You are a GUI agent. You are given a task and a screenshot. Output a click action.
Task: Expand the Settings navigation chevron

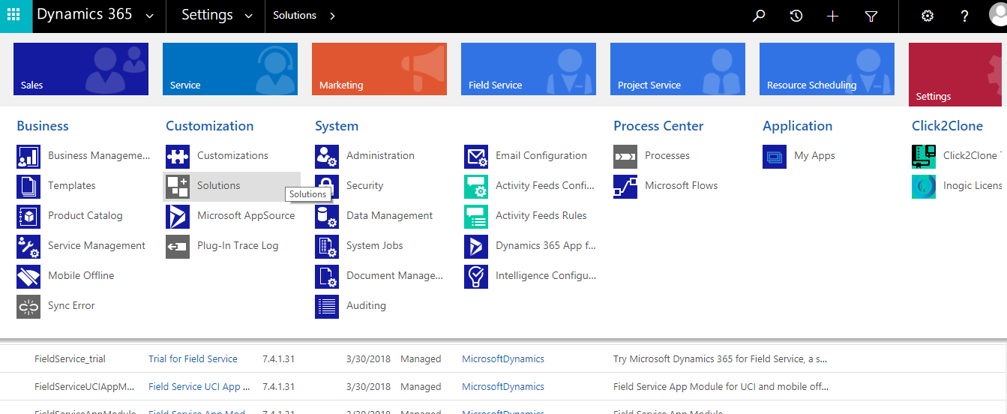249,16
